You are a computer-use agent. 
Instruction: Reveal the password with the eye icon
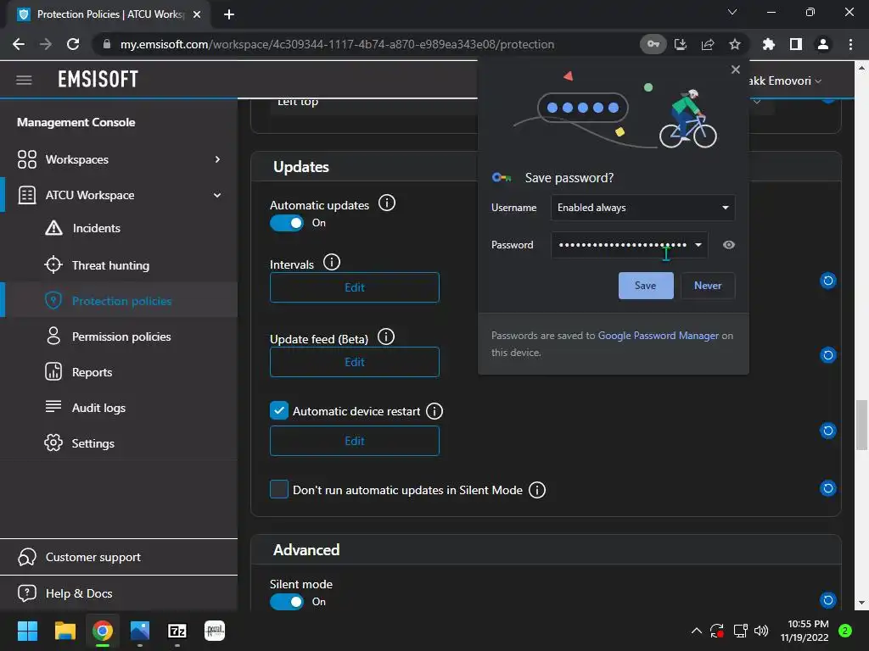729,245
